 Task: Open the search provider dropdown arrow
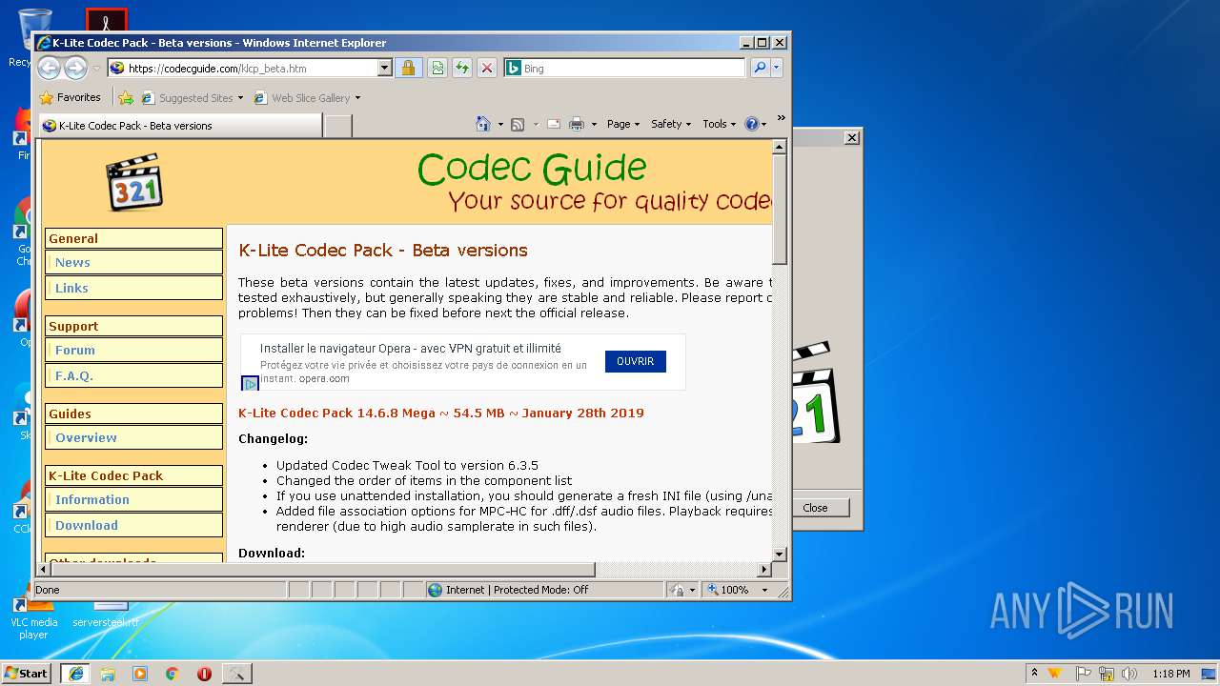click(777, 68)
